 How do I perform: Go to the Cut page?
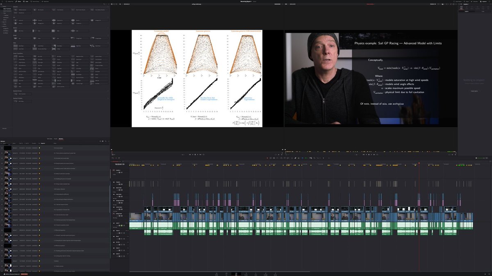click(226, 273)
